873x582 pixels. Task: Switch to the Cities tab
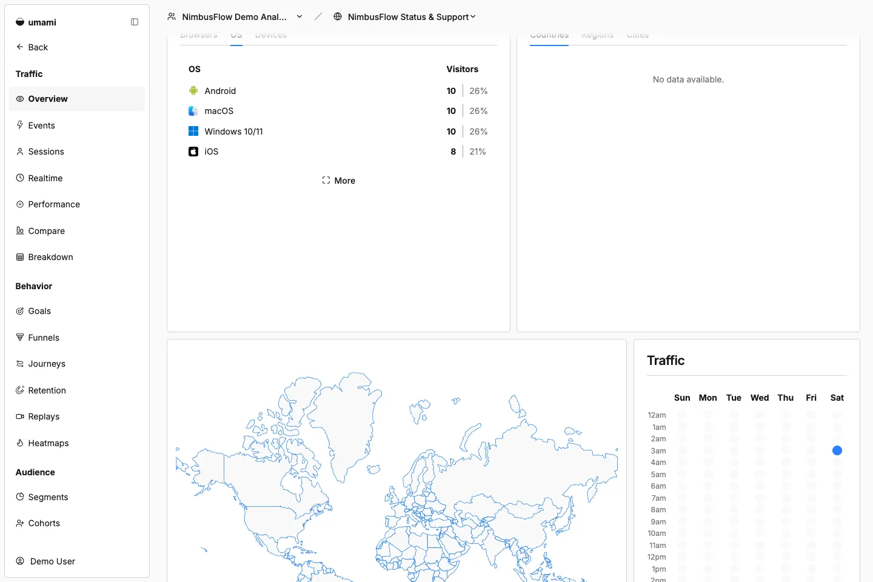(x=638, y=35)
